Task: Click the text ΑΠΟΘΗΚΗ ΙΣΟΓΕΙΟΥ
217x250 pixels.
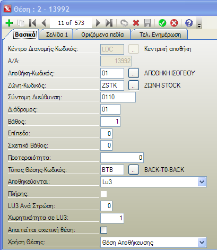Action: click(170, 73)
